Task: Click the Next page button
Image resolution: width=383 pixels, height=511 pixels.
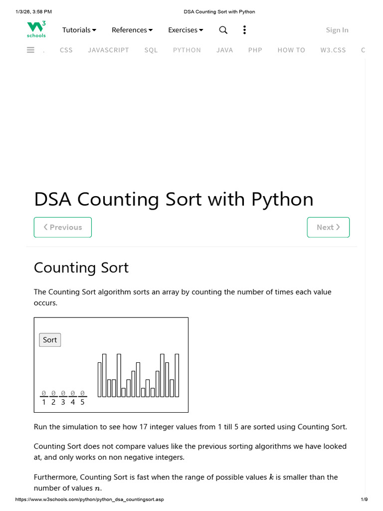Action: click(x=328, y=227)
